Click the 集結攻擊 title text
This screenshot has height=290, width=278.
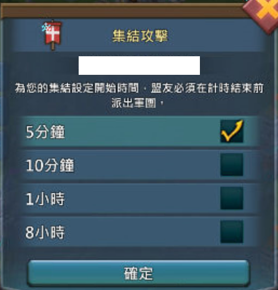(x=140, y=36)
